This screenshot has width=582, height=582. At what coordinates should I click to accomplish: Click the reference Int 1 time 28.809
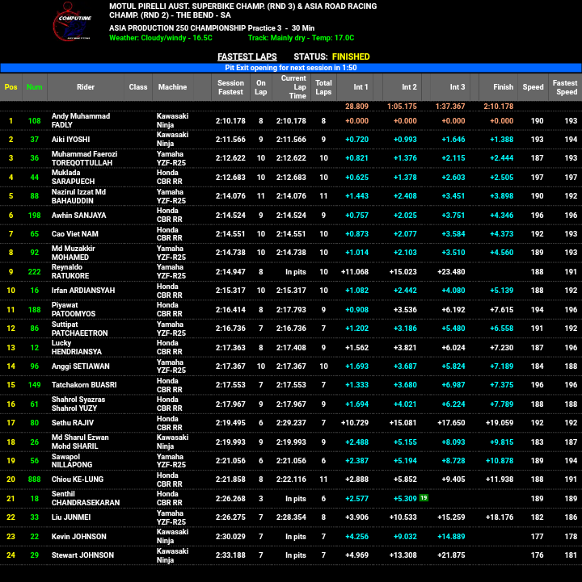356,107
